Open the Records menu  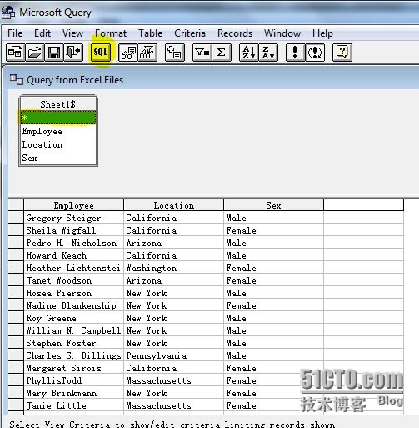coord(235,33)
